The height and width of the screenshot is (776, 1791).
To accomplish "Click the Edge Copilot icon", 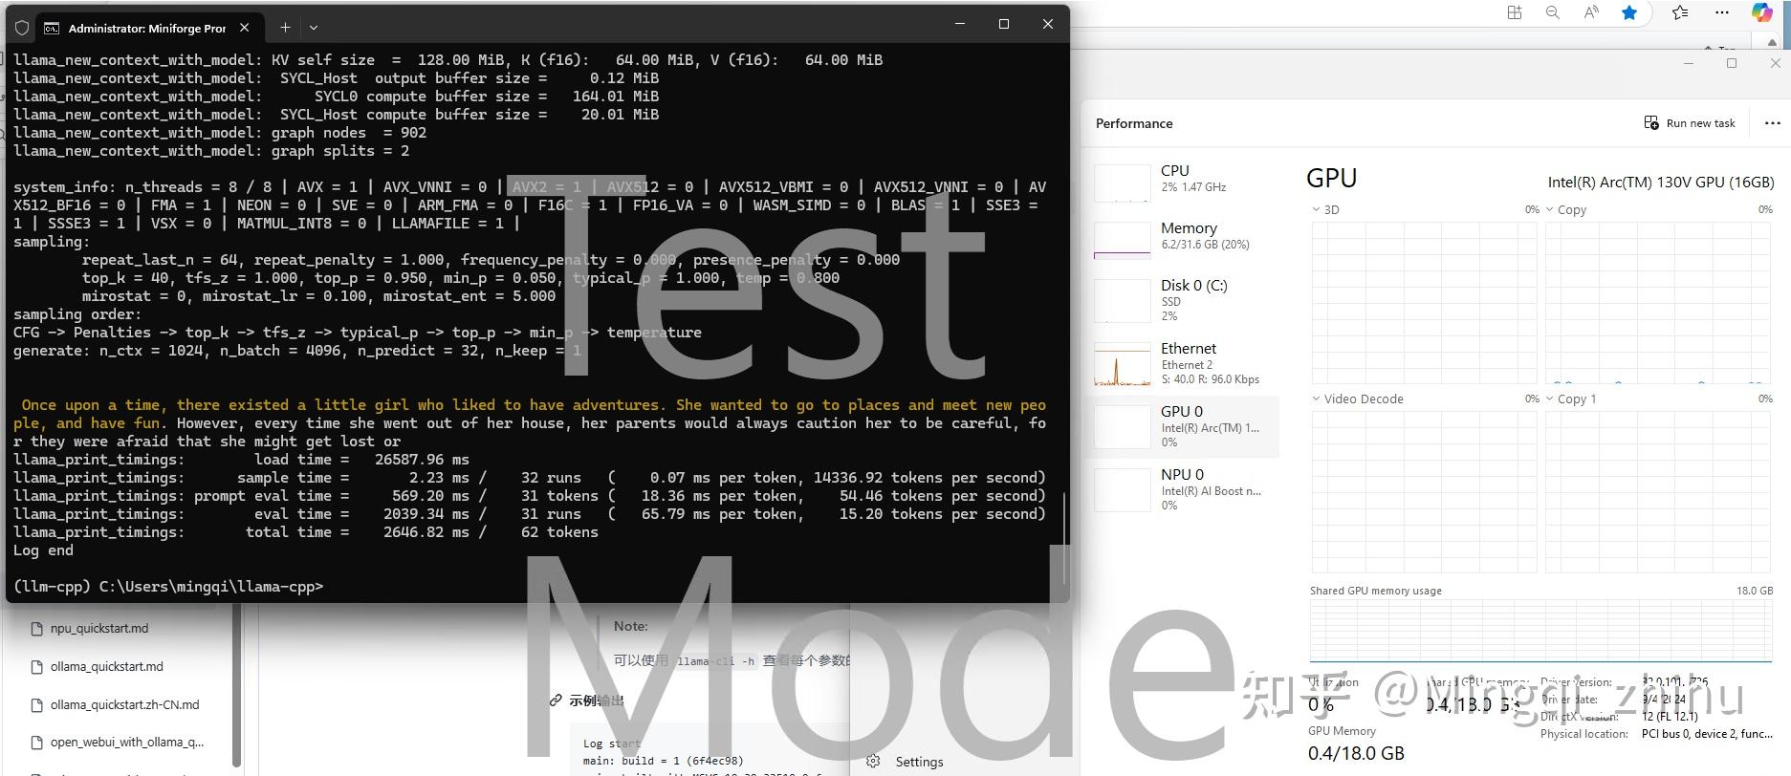I will pos(1761,12).
